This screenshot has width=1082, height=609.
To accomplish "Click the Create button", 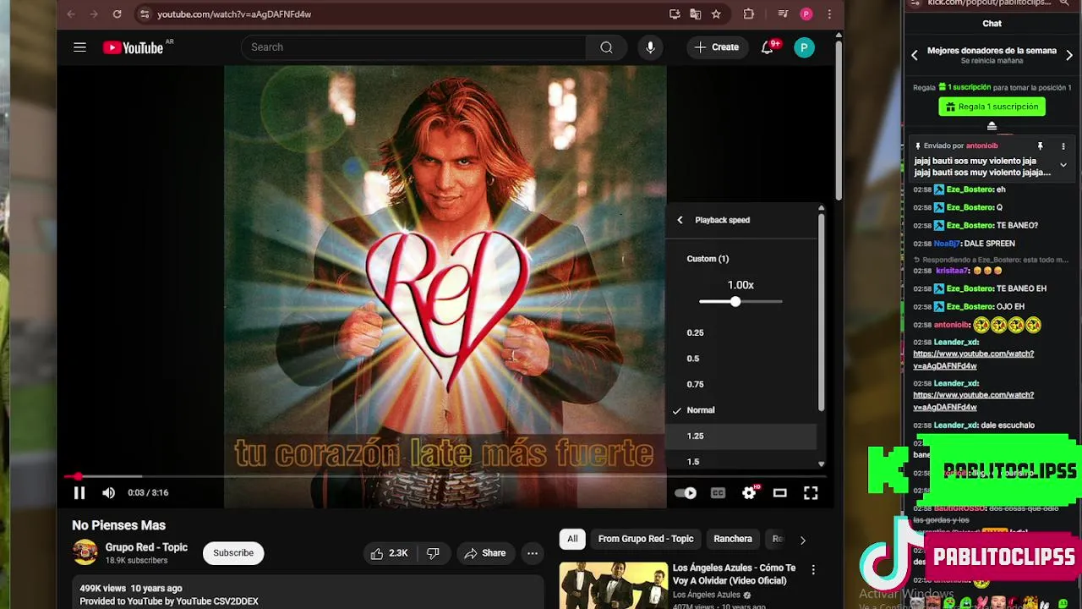I will tap(717, 47).
